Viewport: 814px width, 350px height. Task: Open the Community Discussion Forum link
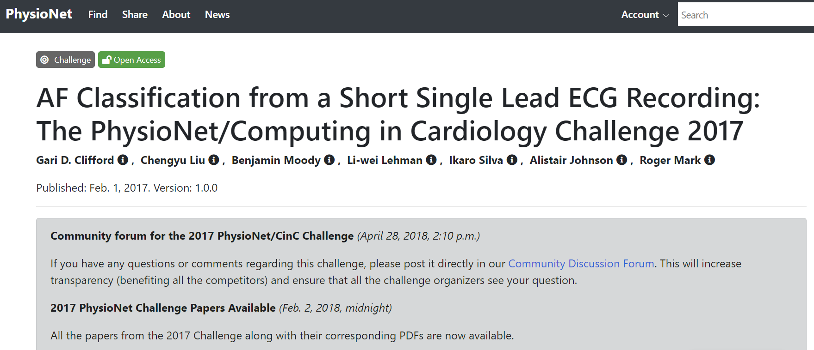tap(581, 263)
